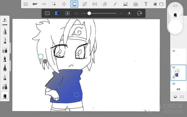Screen dimensions: 187x117
Task: Select the Selection tool
Action: point(54,4)
